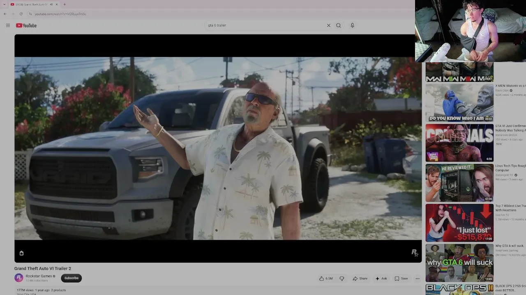This screenshot has height=295, width=526.
Task: Clear the search box with the X
Action: click(x=329, y=25)
